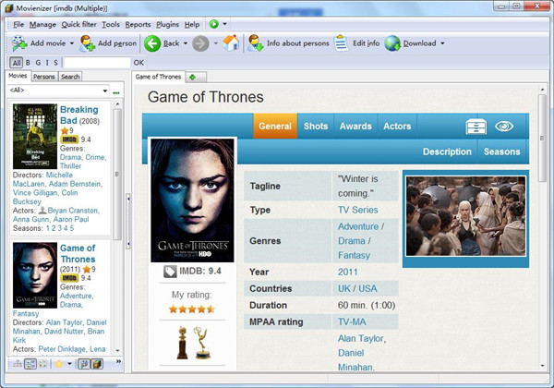Open the Home page house icon
The image size is (554, 388).
point(231,43)
